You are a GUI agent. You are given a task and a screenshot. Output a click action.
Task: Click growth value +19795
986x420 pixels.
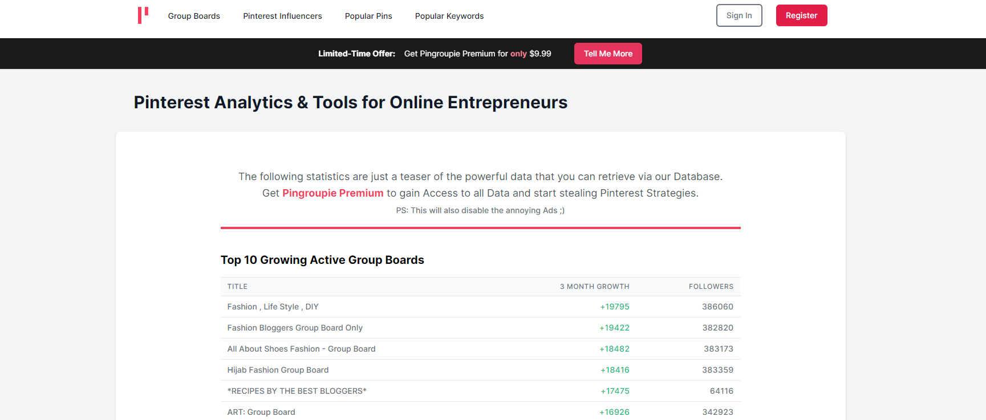(615, 307)
